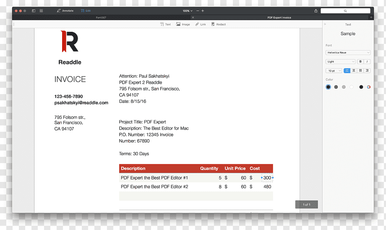Click 'PDF Expert the Best PDF Editor #1'

click(154, 178)
